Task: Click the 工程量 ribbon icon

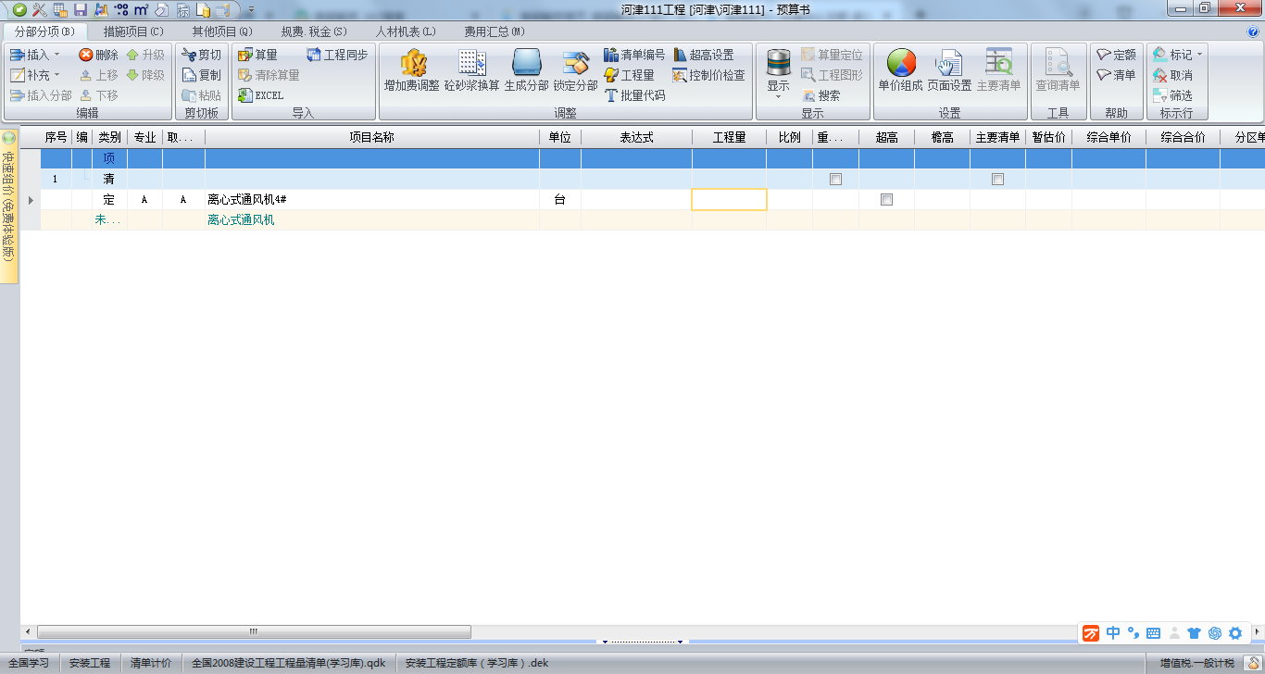Action: pos(629,75)
